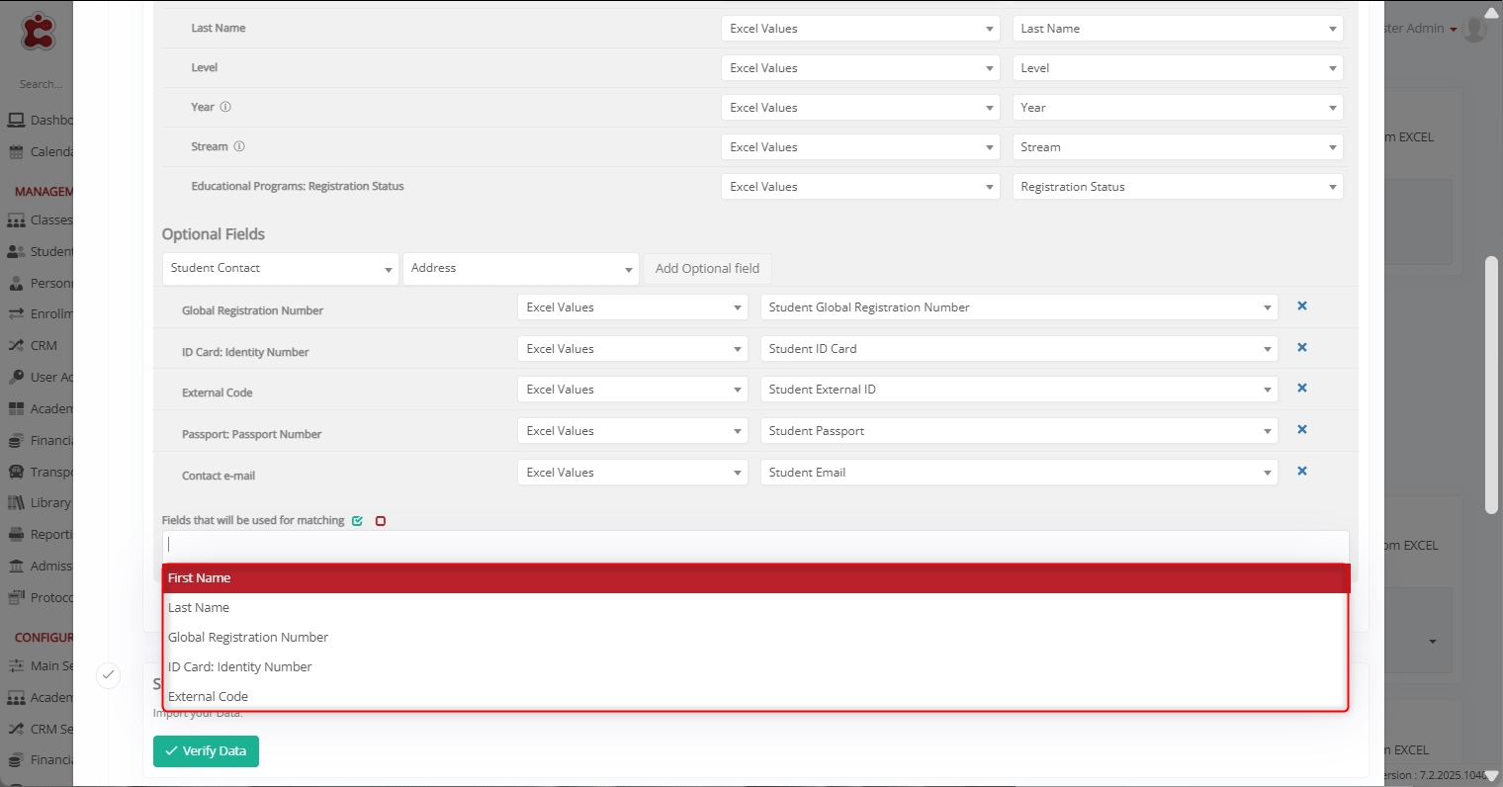Open the Registration Status column dropdown

click(x=1177, y=187)
